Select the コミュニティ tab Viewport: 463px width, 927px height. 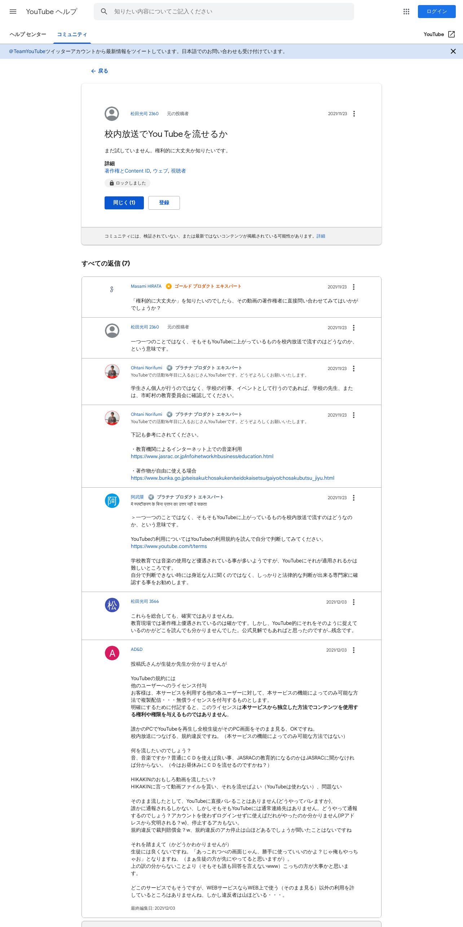tap(72, 34)
